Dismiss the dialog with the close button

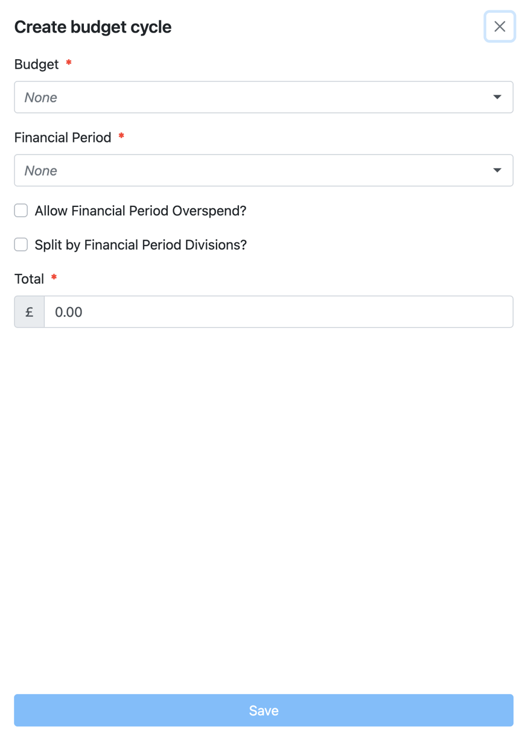(x=500, y=27)
